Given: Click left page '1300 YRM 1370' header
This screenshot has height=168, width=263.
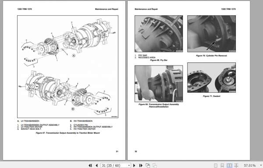Looking at the screenshot, I should pyautogui.click(x=25, y=9).
